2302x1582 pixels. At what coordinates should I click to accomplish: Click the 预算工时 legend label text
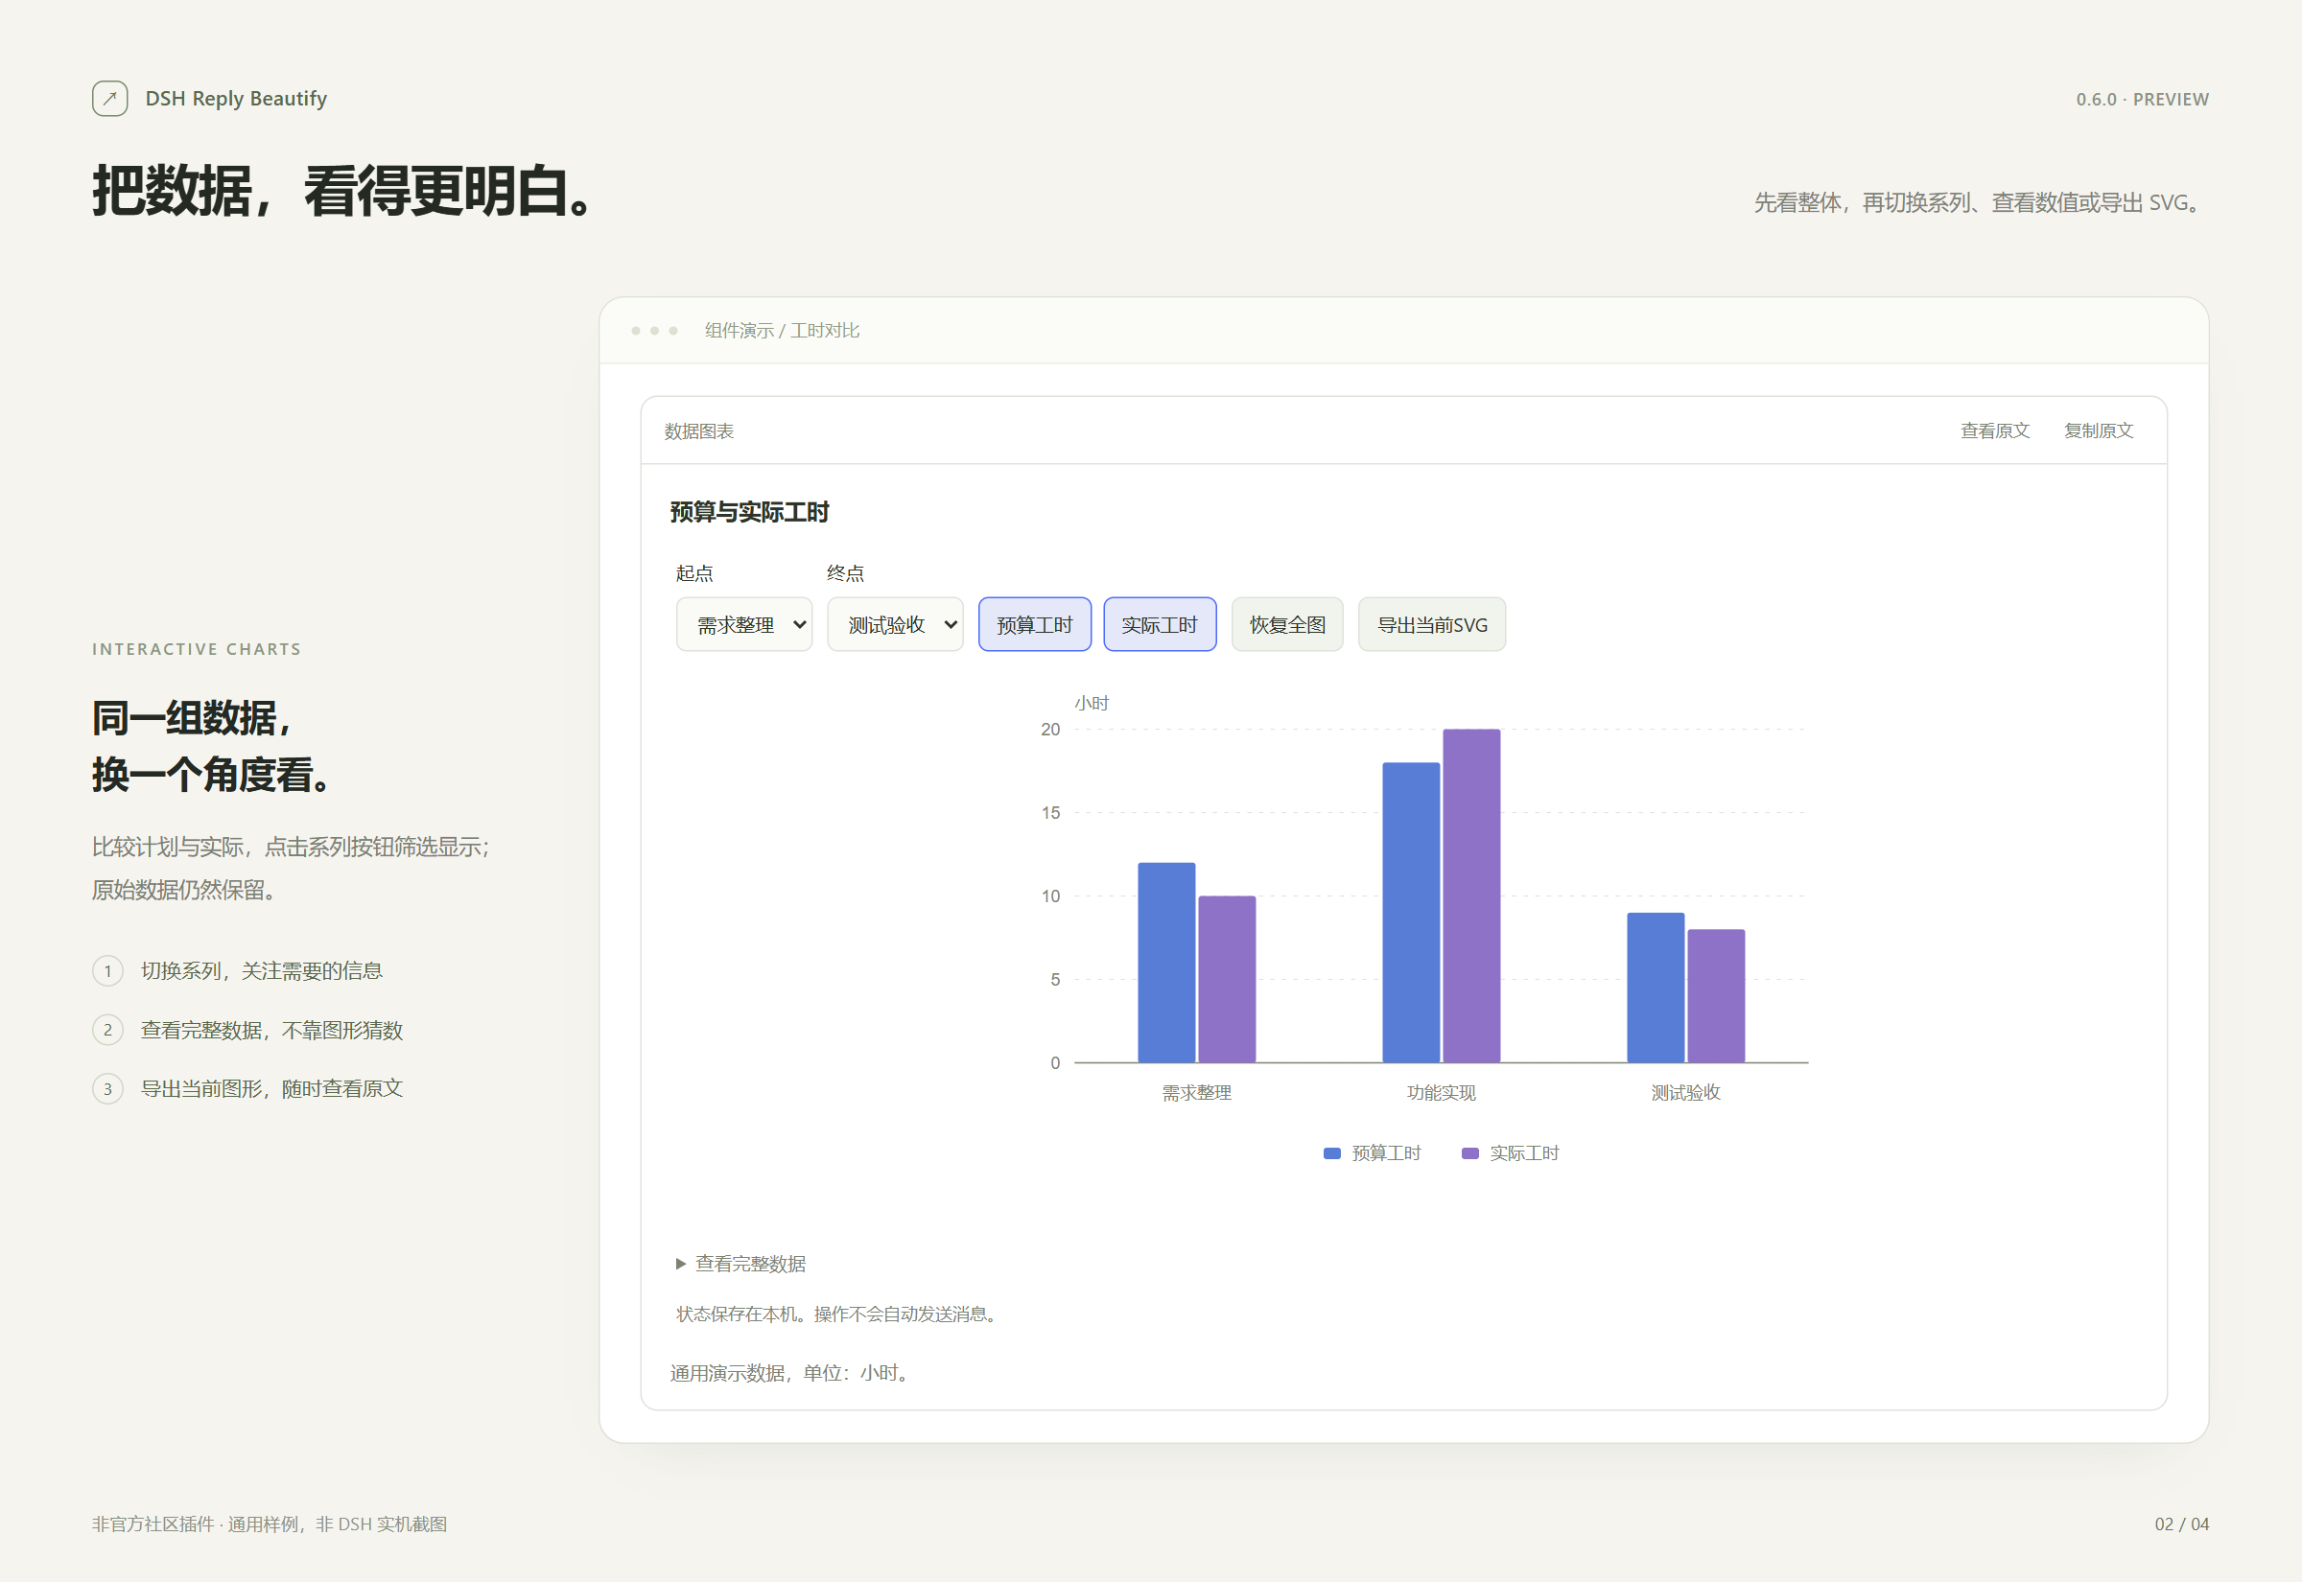[1386, 1152]
